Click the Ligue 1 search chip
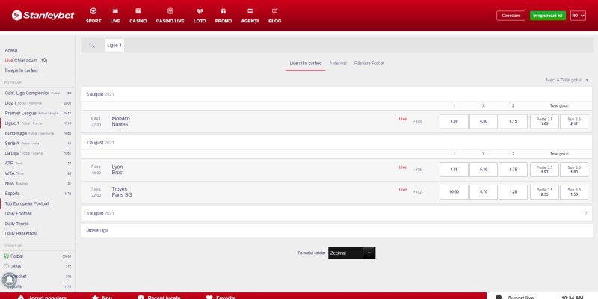The width and height of the screenshot is (598, 299). click(x=114, y=45)
